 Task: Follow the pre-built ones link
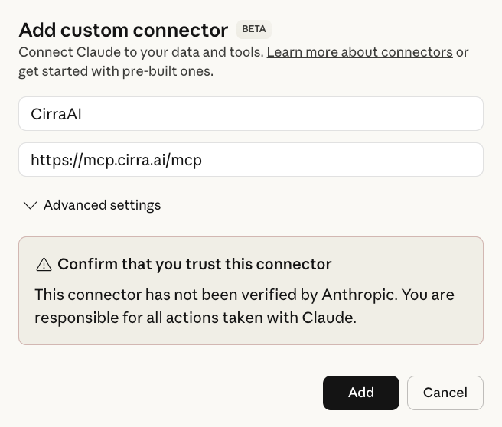pyautogui.click(x=166, y=71)
